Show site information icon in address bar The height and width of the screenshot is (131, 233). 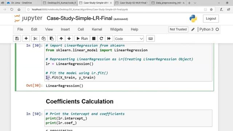[x=28, y=9]
